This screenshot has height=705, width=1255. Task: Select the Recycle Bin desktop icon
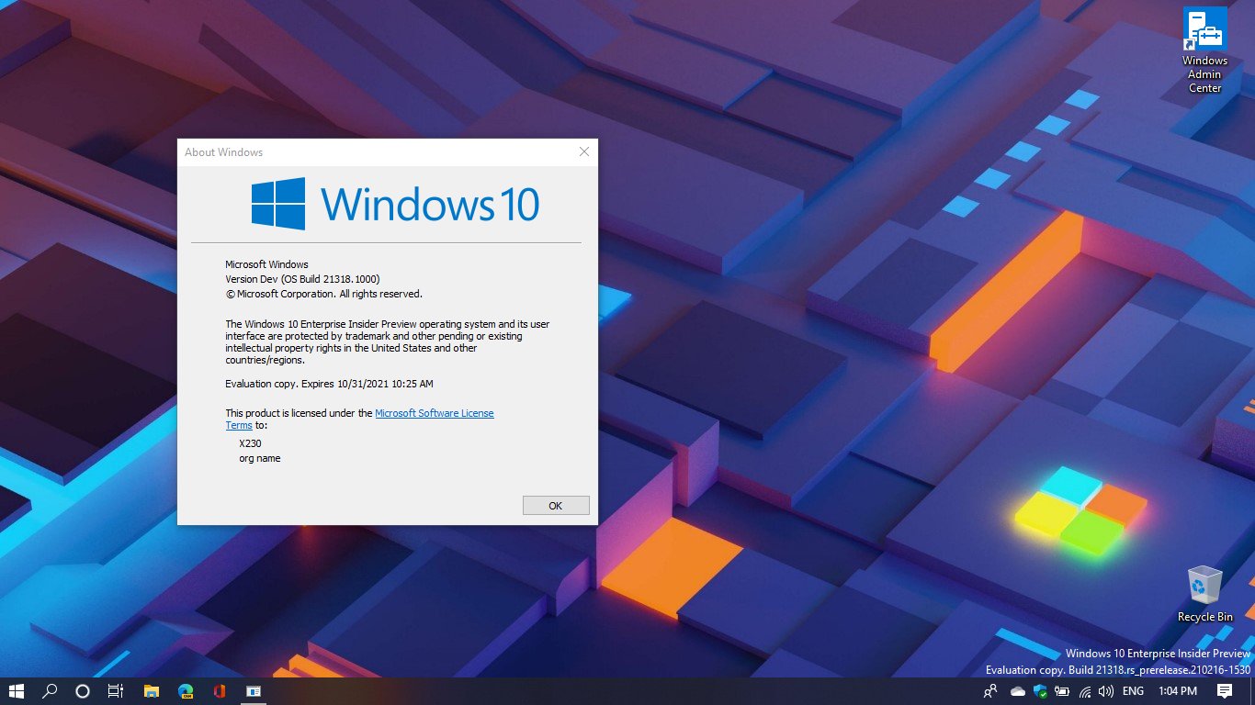[1204, 594]
